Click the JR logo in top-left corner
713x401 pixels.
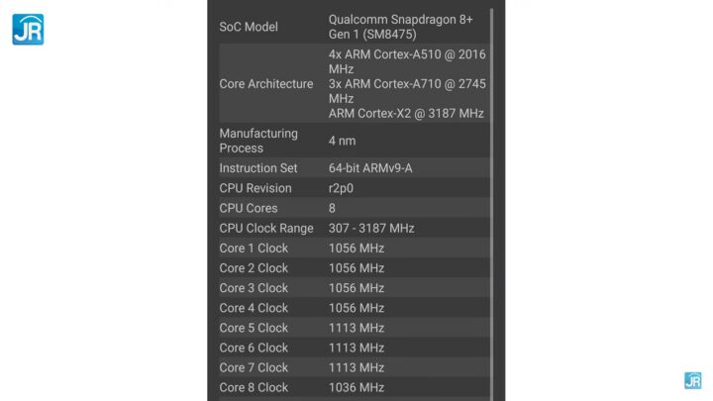[x=28, y=30]
